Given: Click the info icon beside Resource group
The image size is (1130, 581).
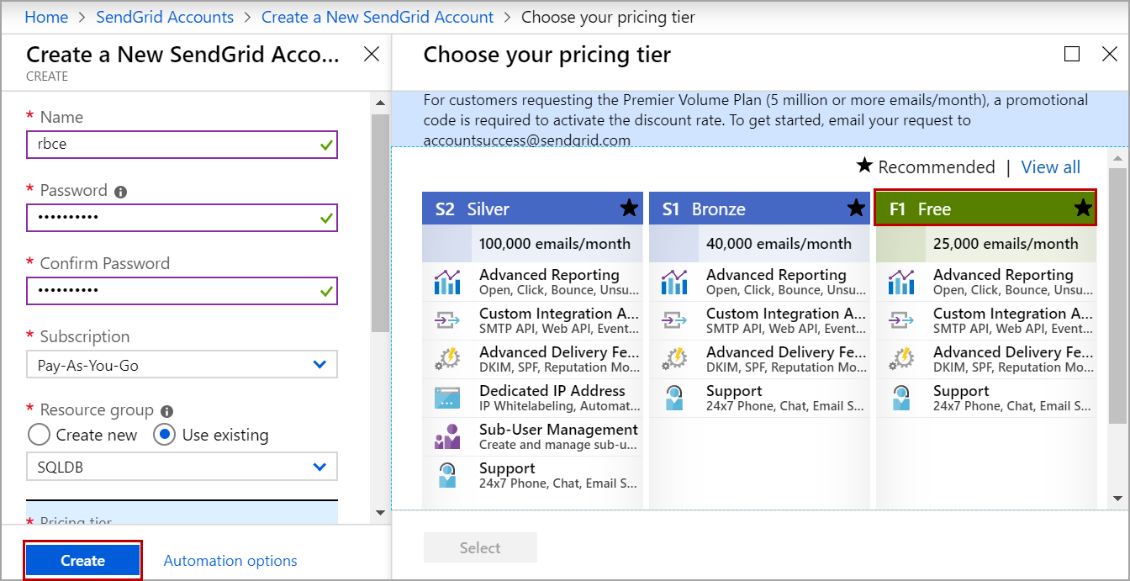Looking at the screenshot, I should tap(166, 409).
